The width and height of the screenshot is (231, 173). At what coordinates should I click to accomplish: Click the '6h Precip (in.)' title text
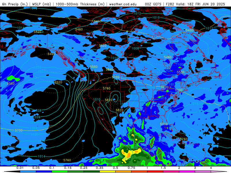(15, 4)
